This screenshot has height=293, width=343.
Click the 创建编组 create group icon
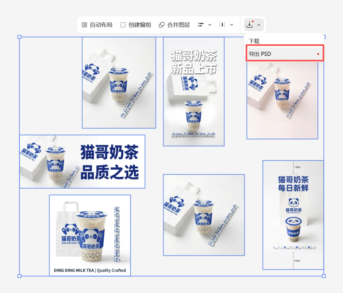pos(123,24)
